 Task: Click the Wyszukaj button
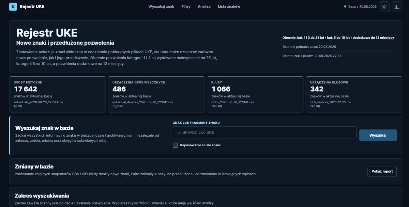[378, 135]
